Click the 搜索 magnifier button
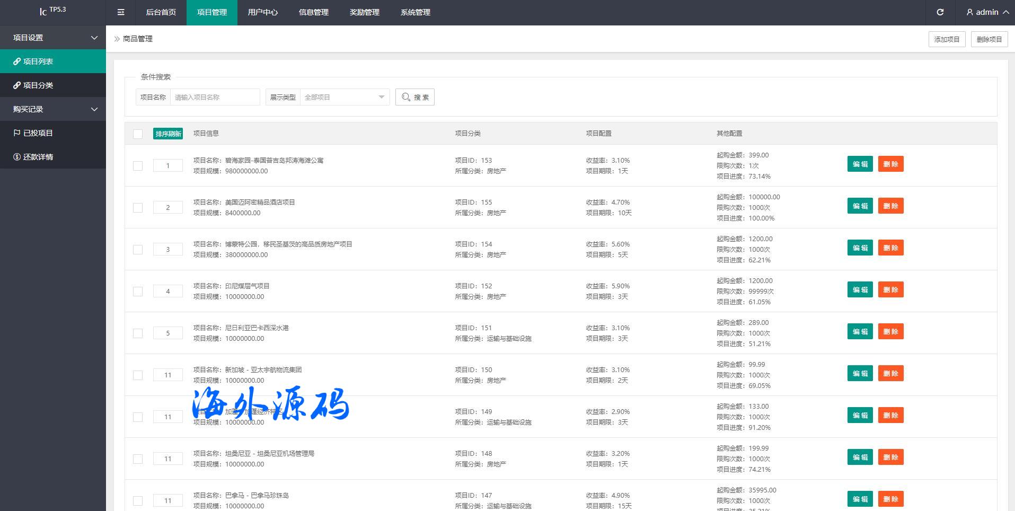 pyautogui.click(x=414, y=97)
